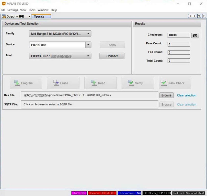Expand the Family dropdown

point(88,33)
